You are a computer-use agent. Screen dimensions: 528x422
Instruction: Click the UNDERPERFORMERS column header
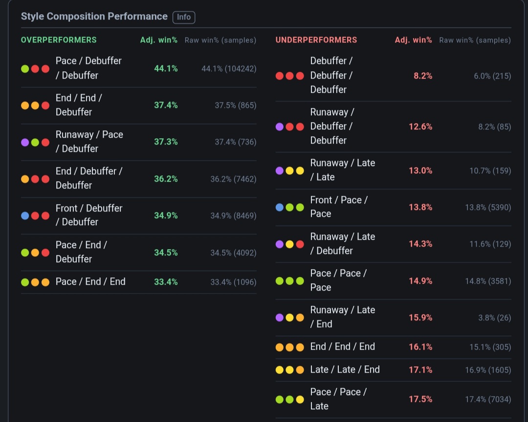(316, 40)
